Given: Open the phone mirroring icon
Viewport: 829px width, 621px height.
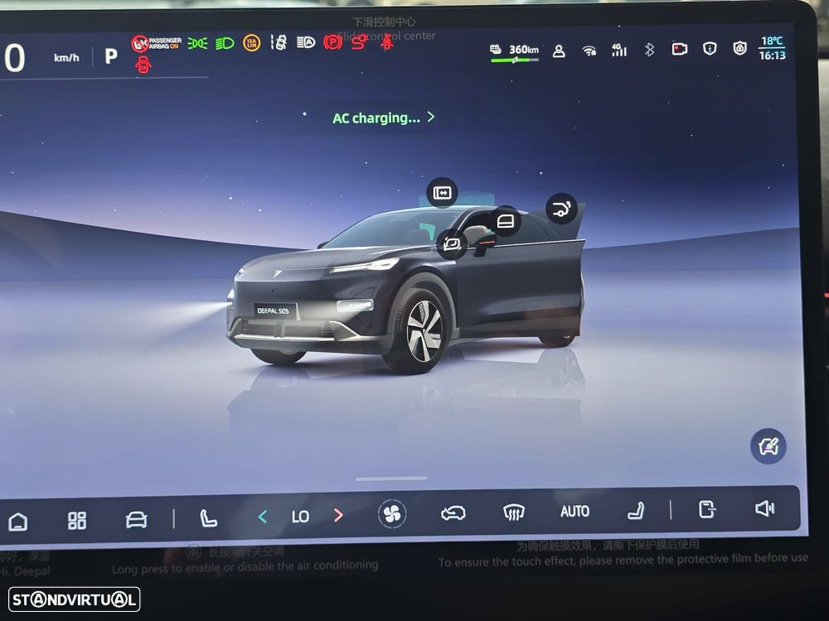Looking at the screenshot, I should pyautogui.click(x=707, y=509).
